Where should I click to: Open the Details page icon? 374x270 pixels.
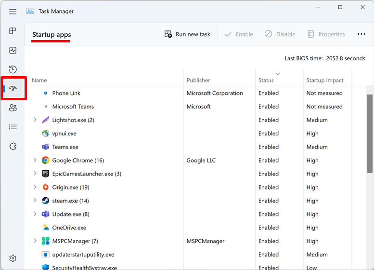(13, 127)
